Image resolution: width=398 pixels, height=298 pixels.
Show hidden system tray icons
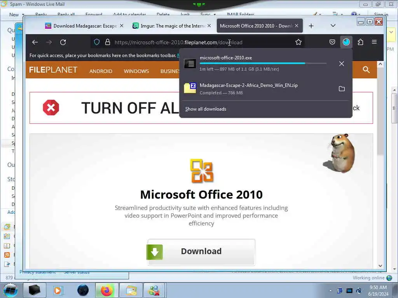pos(330,291)
